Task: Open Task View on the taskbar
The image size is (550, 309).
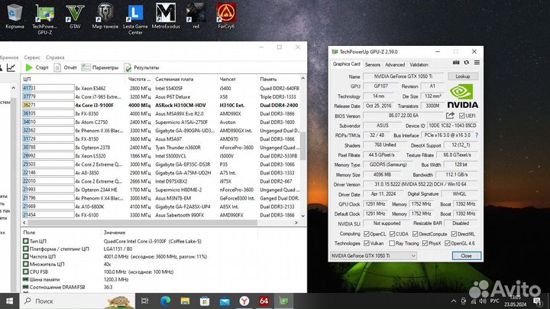Action: [144, 301]
